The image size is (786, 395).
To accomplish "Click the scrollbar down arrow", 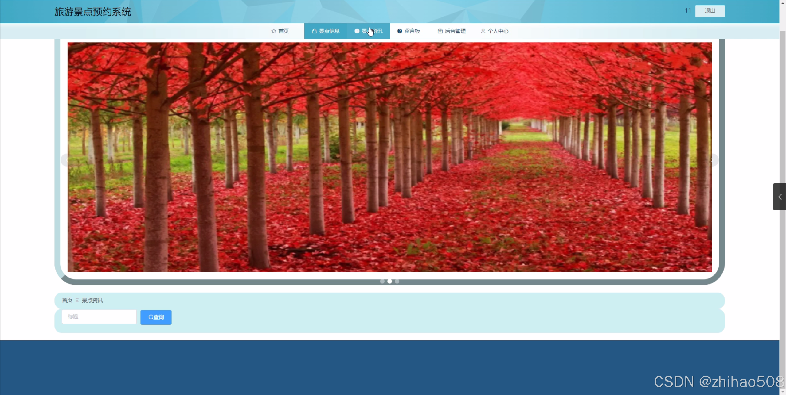I will coord(783,392).
